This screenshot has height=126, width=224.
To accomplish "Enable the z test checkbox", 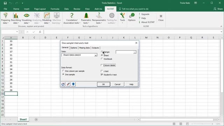I will point(102,71).
